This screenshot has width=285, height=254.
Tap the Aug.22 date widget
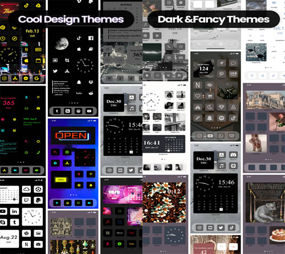pyautogui.click(x=9, y=239)
